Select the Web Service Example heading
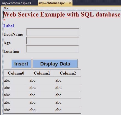 coord(62,15)
